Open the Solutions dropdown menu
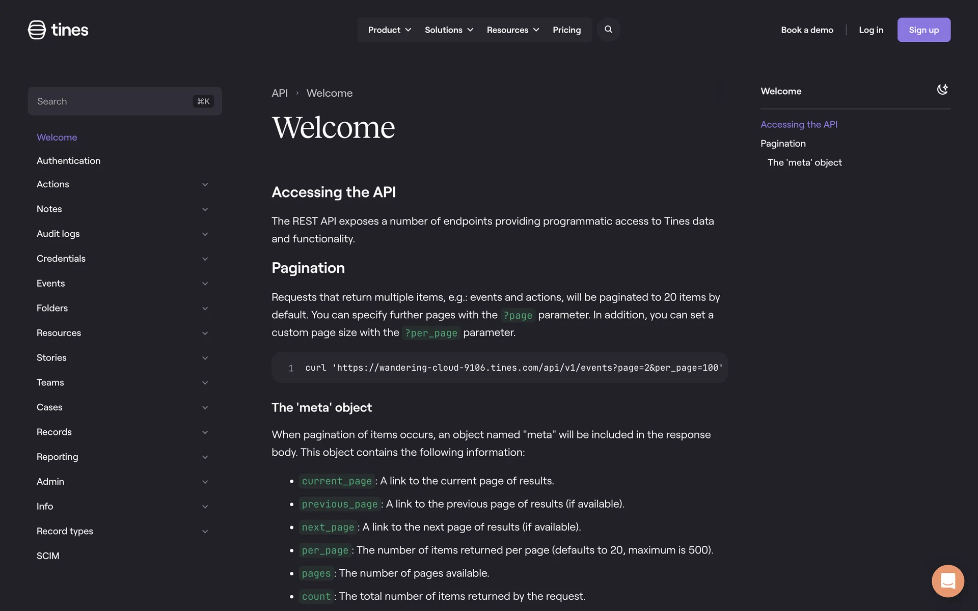The height and width of the screenshot is (611, 978). [x=449, y=30]
